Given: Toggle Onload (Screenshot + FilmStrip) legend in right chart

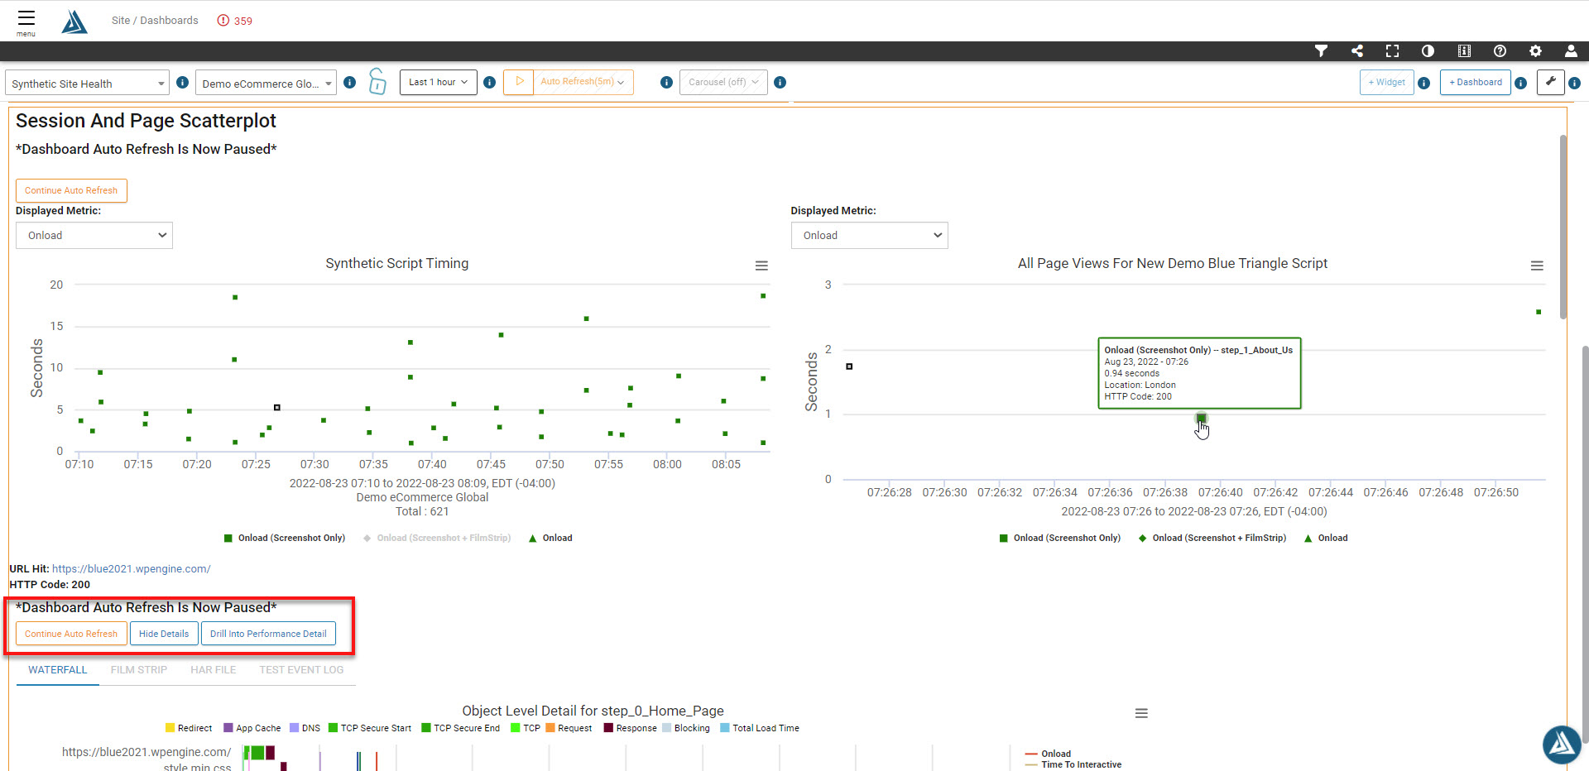Looking at the screenshot, I should pyautogui.click(x=1212, y=538).
